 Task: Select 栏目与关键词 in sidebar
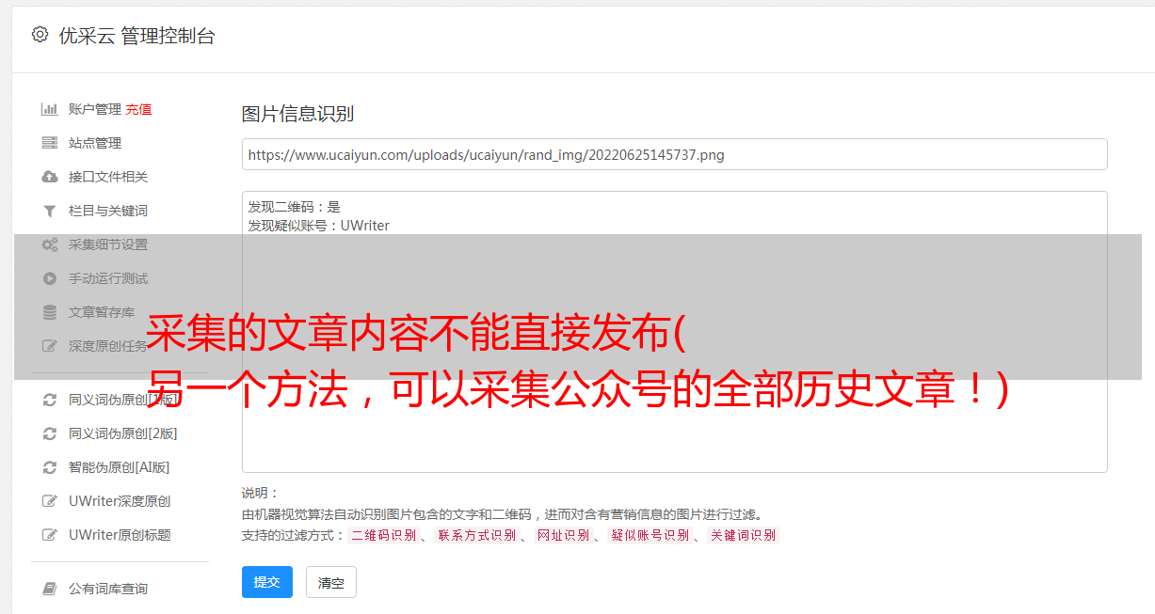tap(108, 211)
